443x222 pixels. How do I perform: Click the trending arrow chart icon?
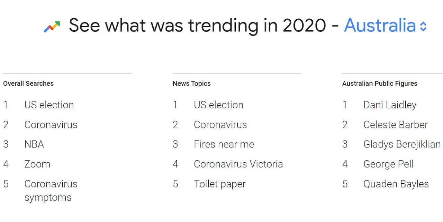[52, 25]
